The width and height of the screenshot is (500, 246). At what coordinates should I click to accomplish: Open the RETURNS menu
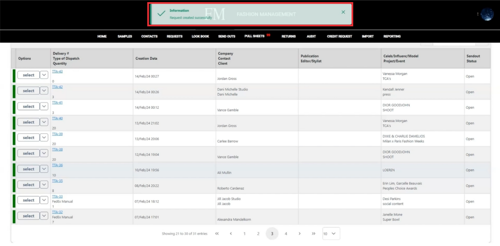(289, 36)
